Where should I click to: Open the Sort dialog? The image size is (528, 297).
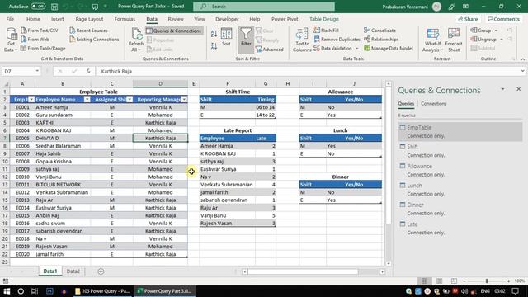click(226, 37)
